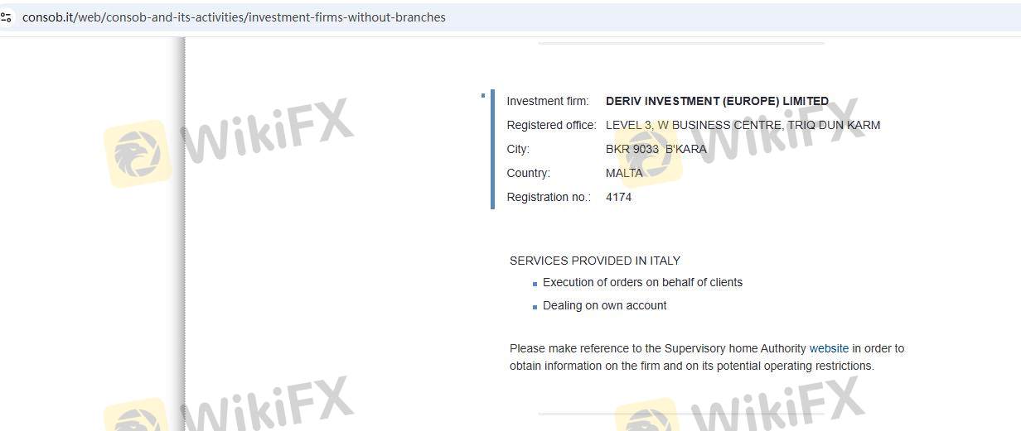
Task: Click the LEVEL 3, W BUSINESS CENTRE address text
Action: [743, 125]
